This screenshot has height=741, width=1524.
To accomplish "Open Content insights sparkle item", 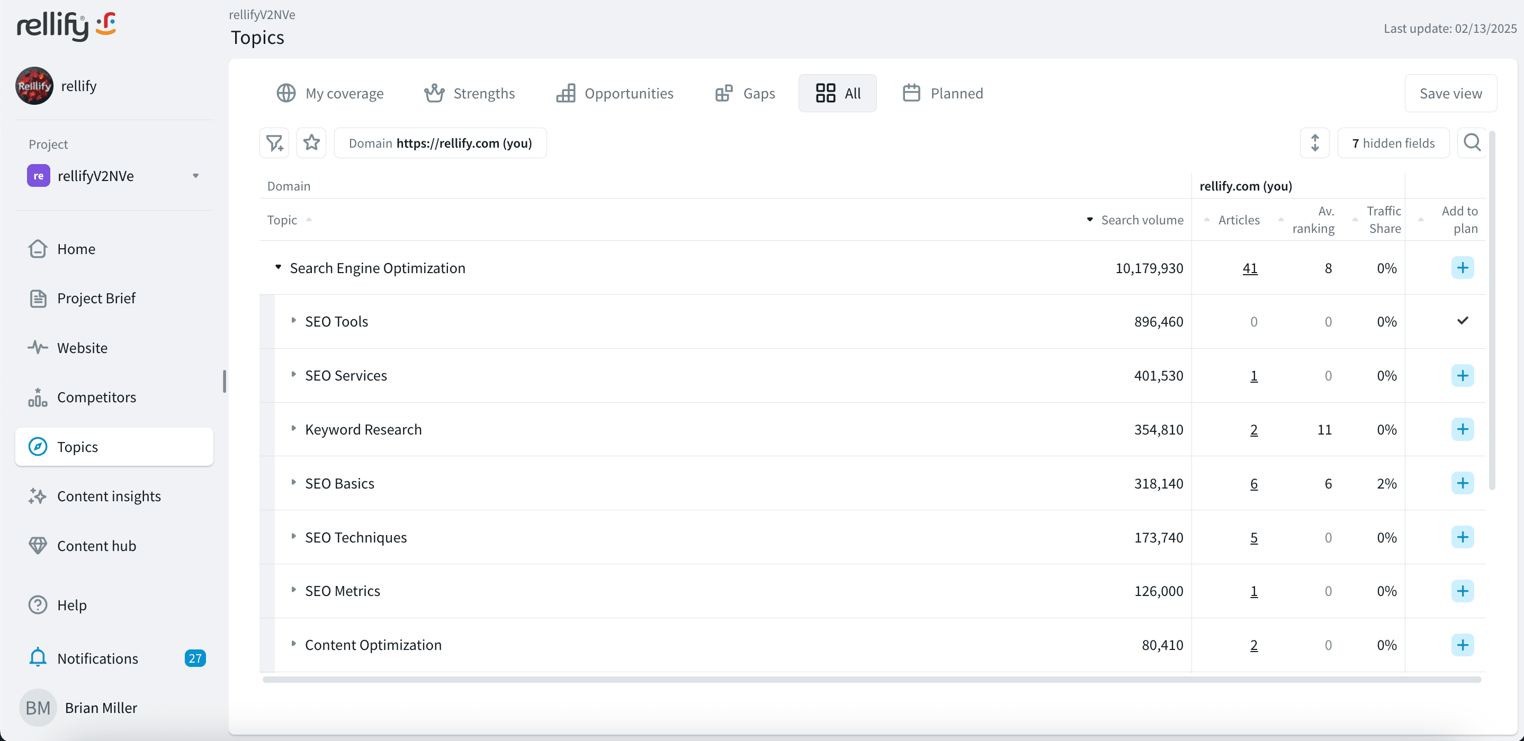I will pos(108,495).
